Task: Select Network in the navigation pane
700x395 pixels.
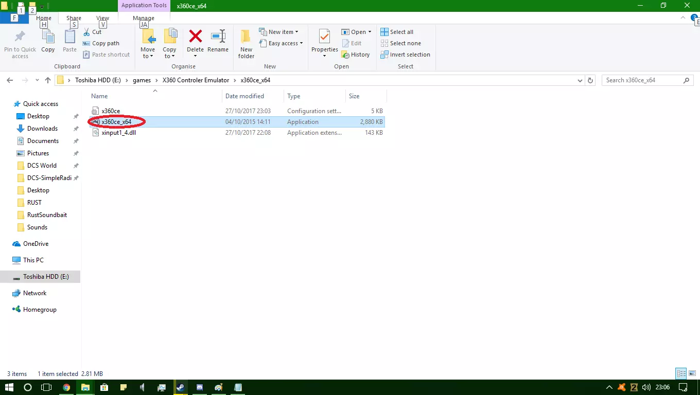Action: (x=34, y=293)
